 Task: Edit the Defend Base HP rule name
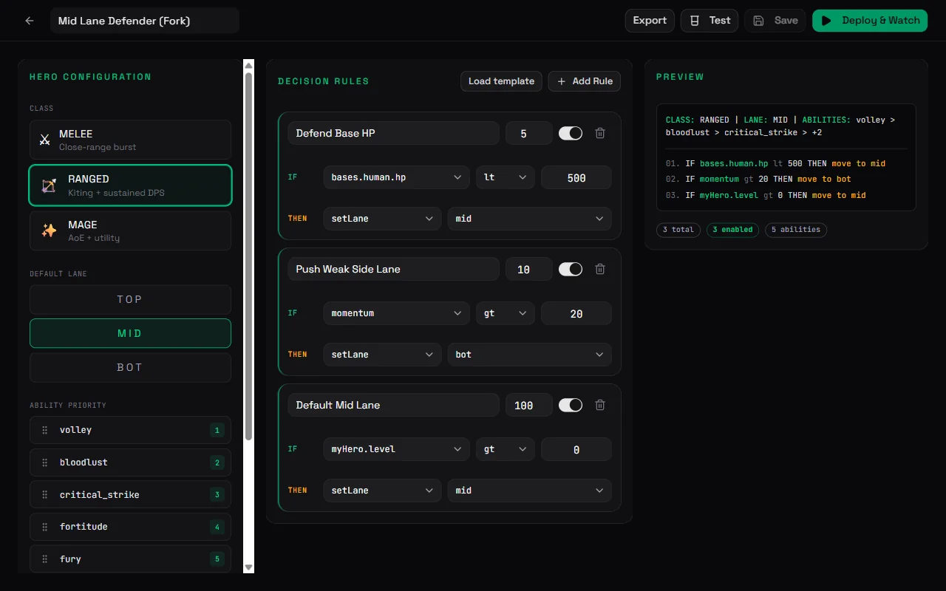pyautogui.click(x=394, y=133)
